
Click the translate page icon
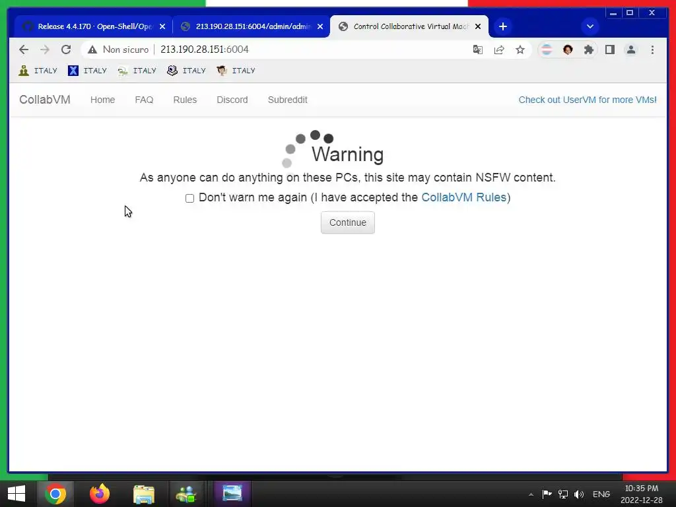[478, 50]
